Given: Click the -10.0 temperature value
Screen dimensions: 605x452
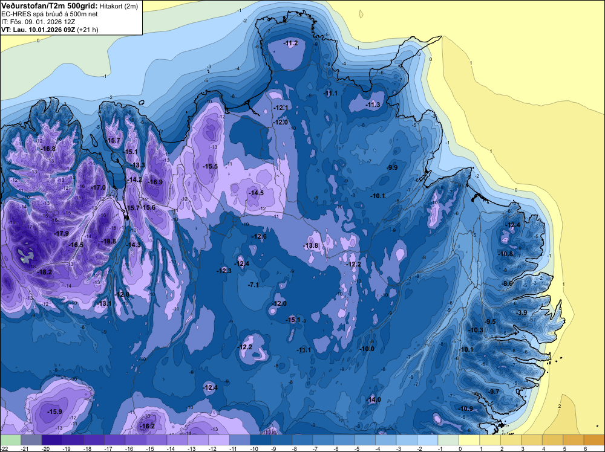Looking at the screenshot, I should (x=367, y=349).
